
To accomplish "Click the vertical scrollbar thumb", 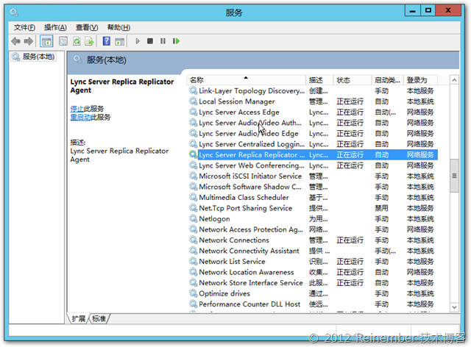I will click(454, 176).
